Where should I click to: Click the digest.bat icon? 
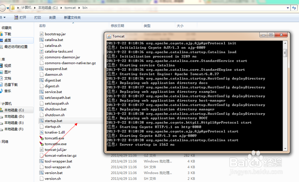click(42, 80)
